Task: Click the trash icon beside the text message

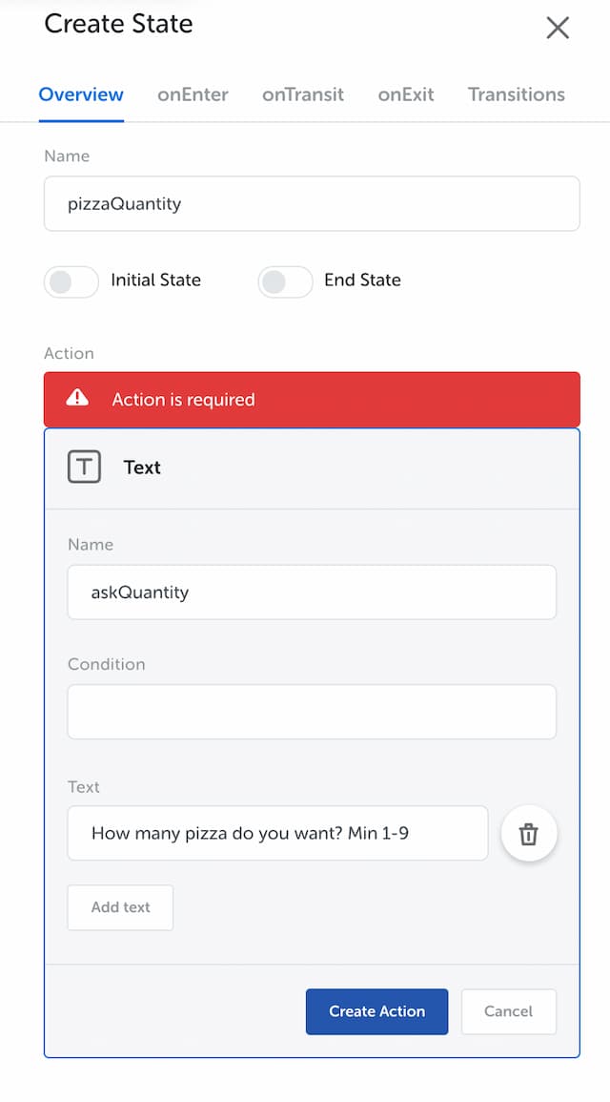Action: (529, 834)
